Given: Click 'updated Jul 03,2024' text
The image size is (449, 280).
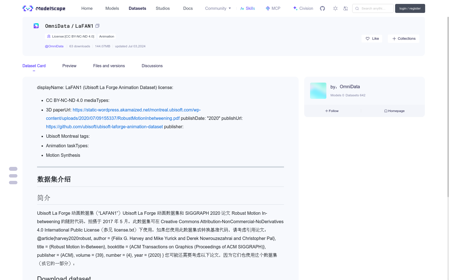Looking at the screenshot, I should [x=130, y=46].
